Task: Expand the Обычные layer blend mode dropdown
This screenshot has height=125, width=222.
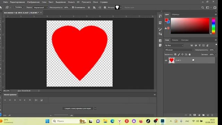Action: 179,50
